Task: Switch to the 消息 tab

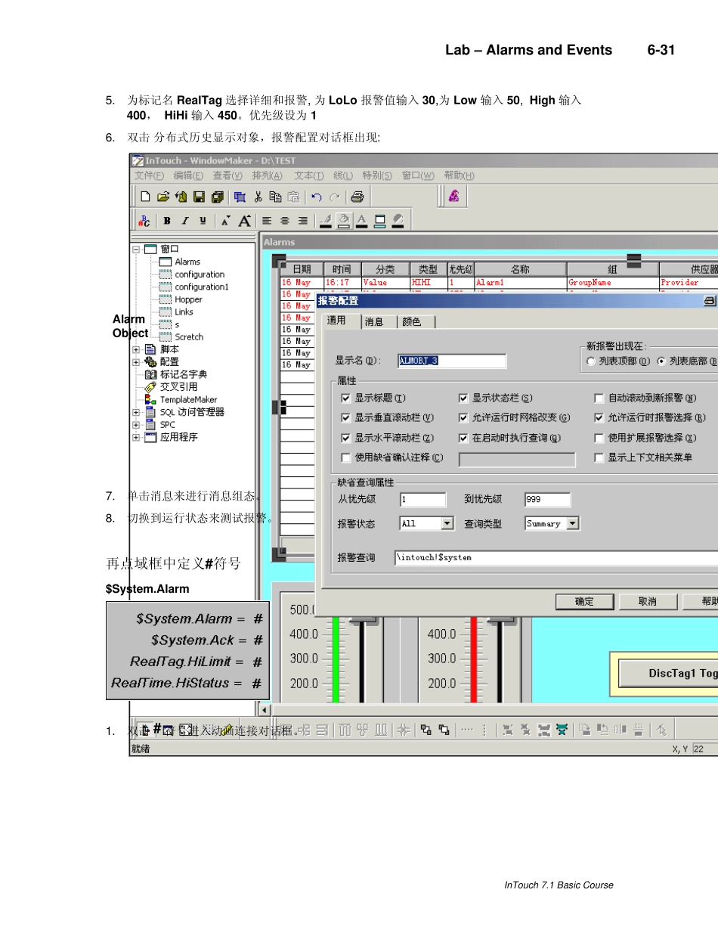Action: coord(374,321)
